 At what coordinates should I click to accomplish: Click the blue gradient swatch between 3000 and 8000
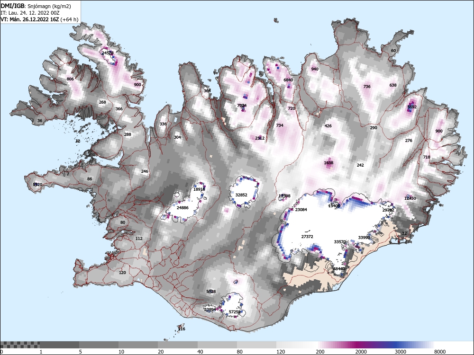pyautogui.click(x=415, y=345)
